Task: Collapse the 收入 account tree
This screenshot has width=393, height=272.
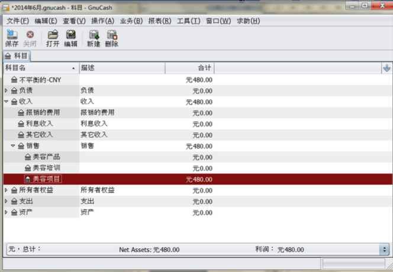Action: (6, 102)
